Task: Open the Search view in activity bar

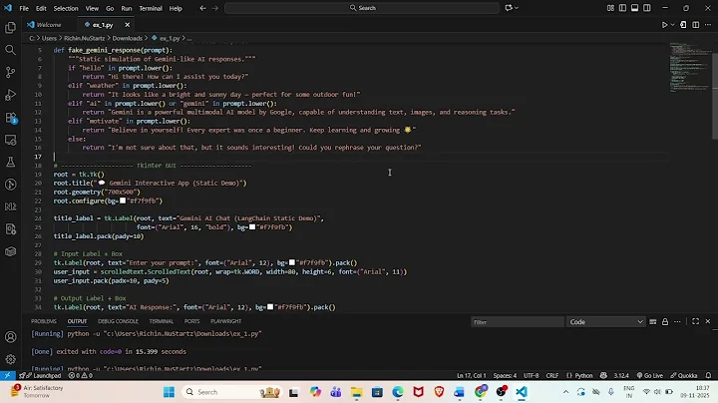Action: 10,50
